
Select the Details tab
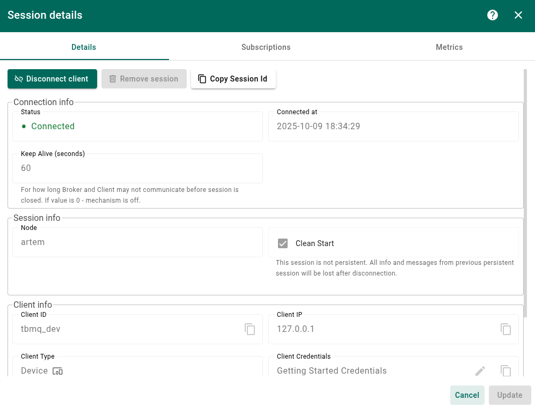84,47
